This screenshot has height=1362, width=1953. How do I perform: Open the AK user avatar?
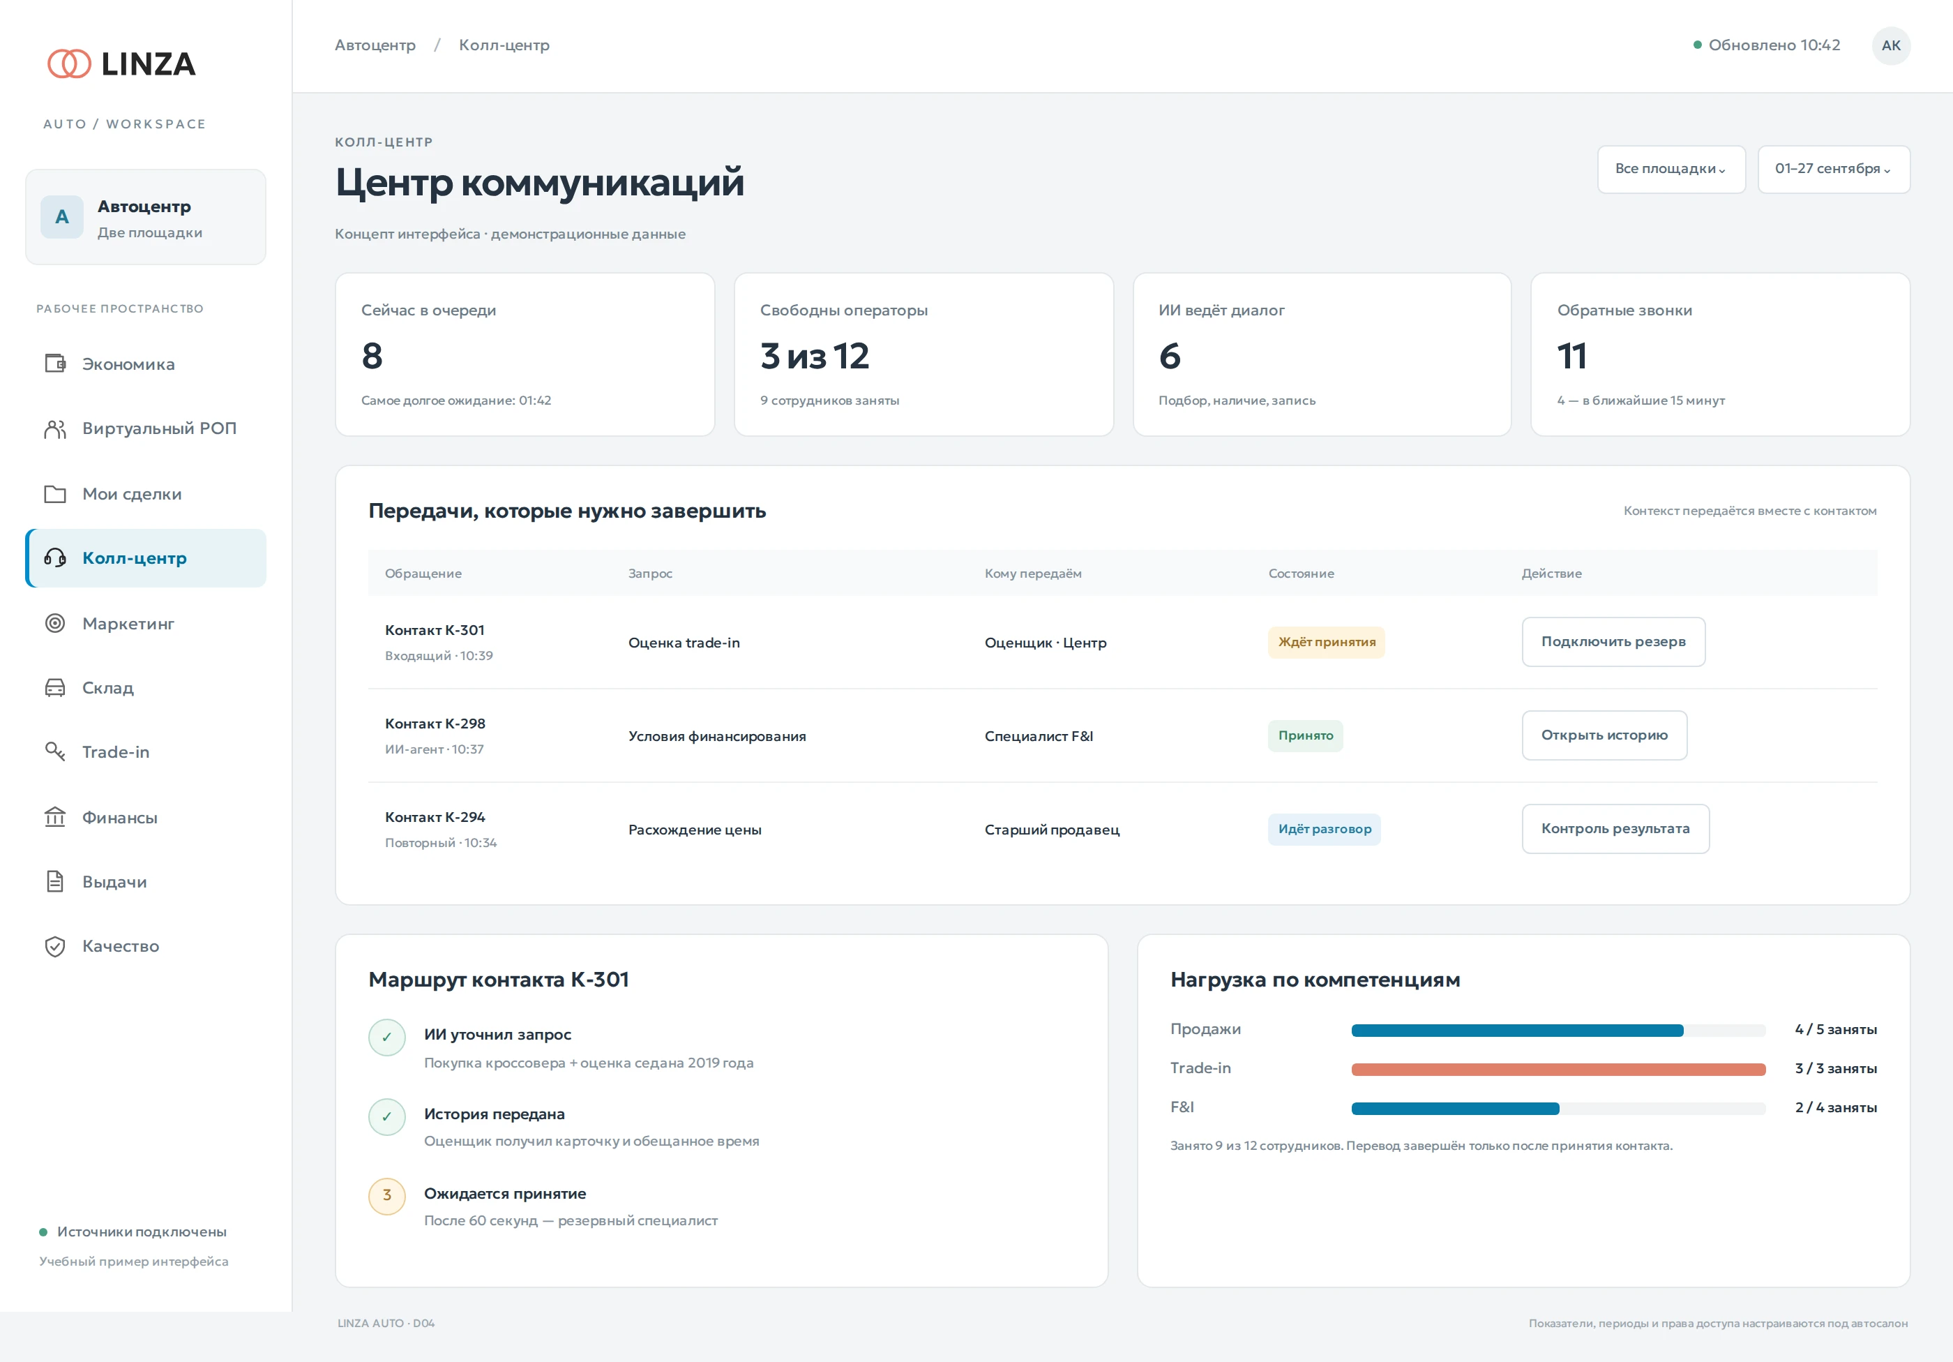[1891, 46]
